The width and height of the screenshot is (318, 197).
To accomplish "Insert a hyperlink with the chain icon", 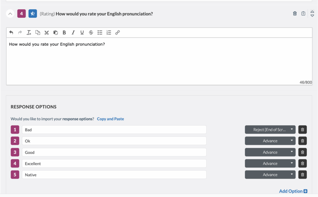I will (117, 32).
